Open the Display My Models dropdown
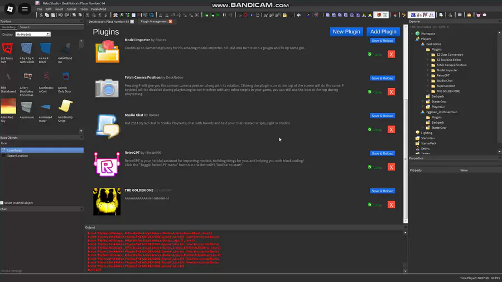The width and height of the screenshot is (502, 282). click(x=33, y=34)
